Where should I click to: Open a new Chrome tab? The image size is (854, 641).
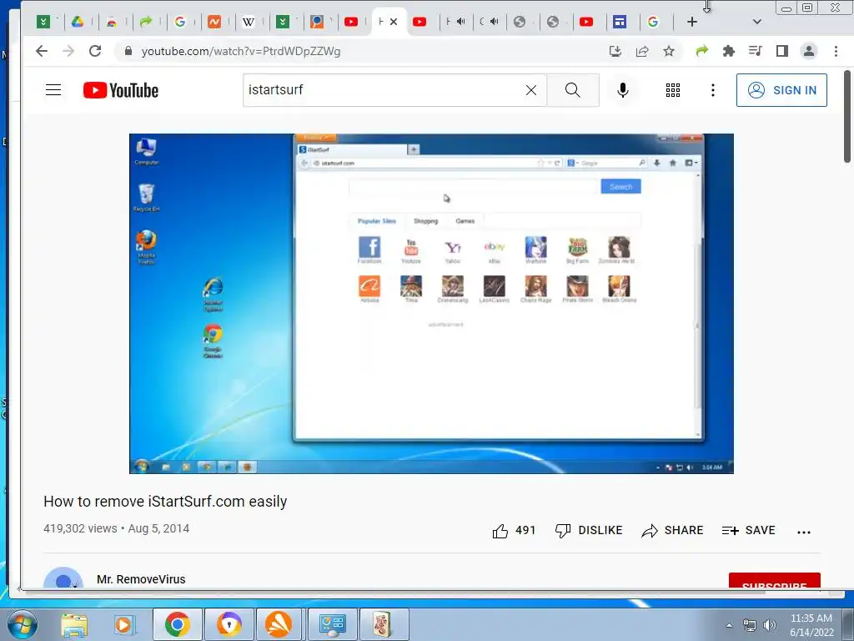tap(691, 22)
